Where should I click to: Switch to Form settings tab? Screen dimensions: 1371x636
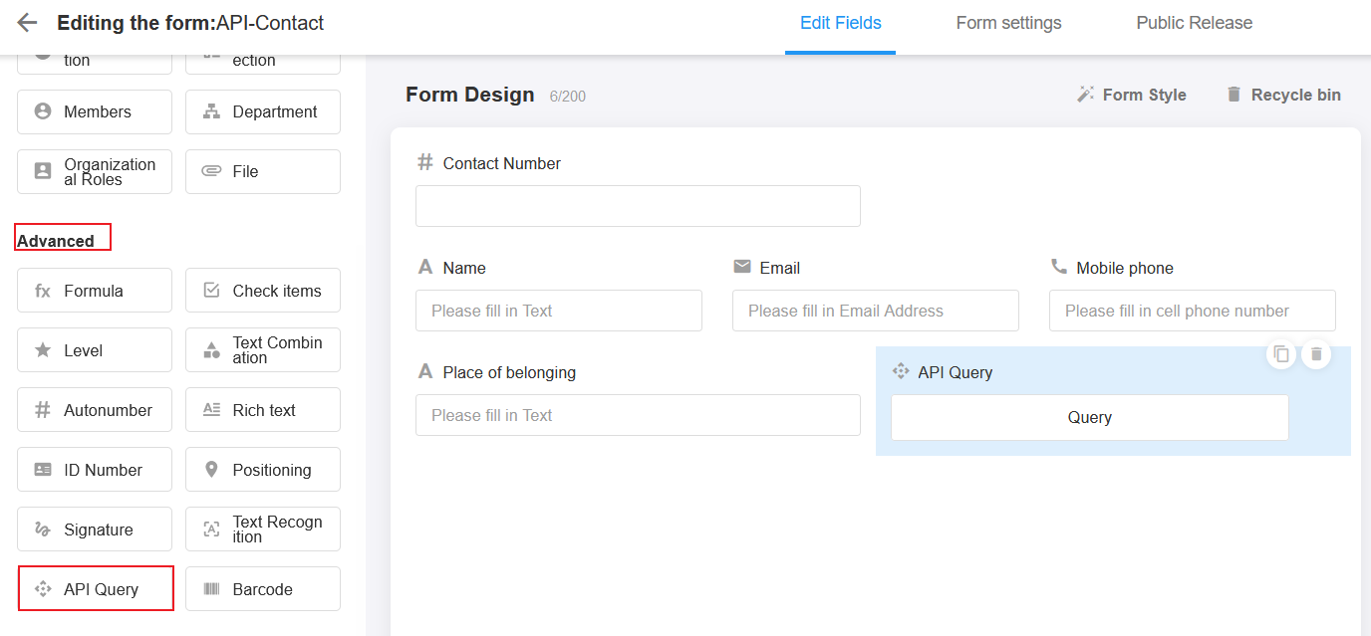pos(1008,23)
